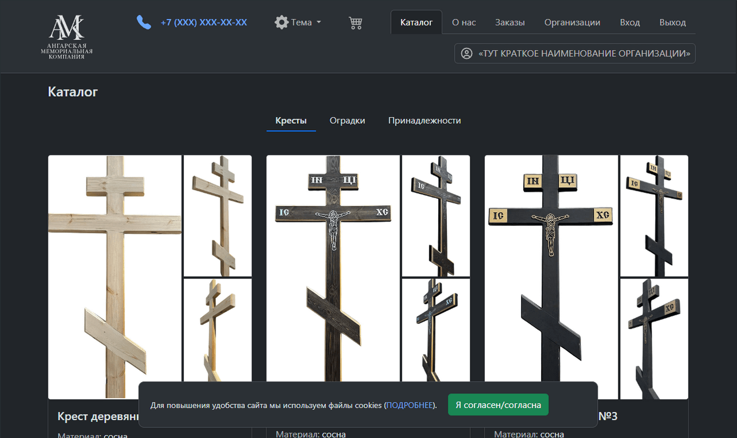
Task: Select top-right thumbnail of black gold-plated cross
Action: (x=654, y=216)
